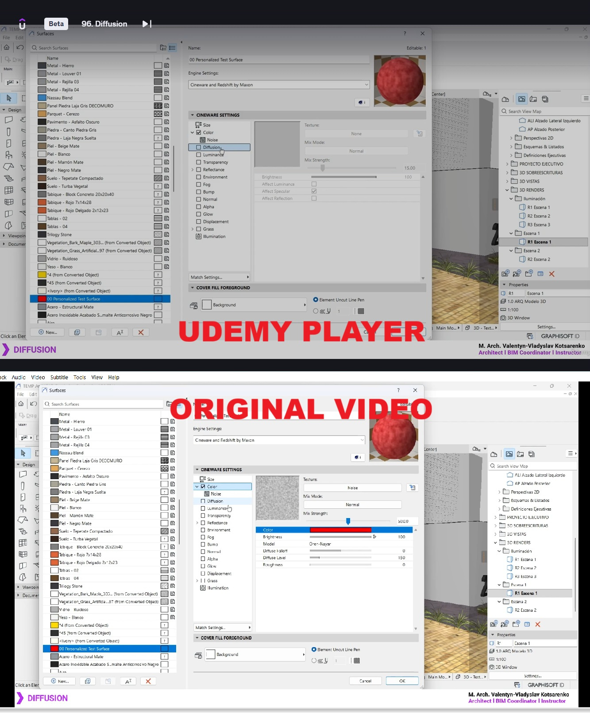
Task: Click the OK button in the lower Surfaces dialog
Action: tap(402, 681)
